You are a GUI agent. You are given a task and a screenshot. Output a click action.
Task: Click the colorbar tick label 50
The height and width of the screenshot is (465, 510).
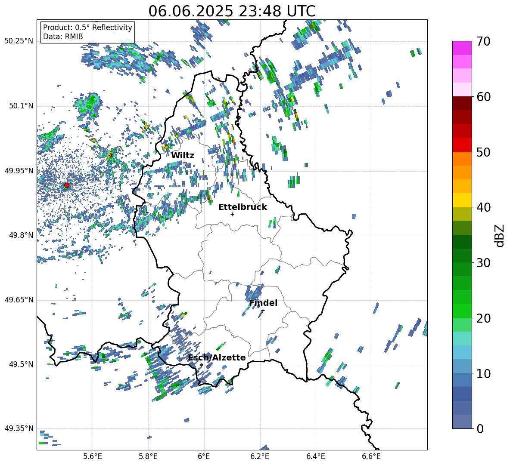point(483,152)
